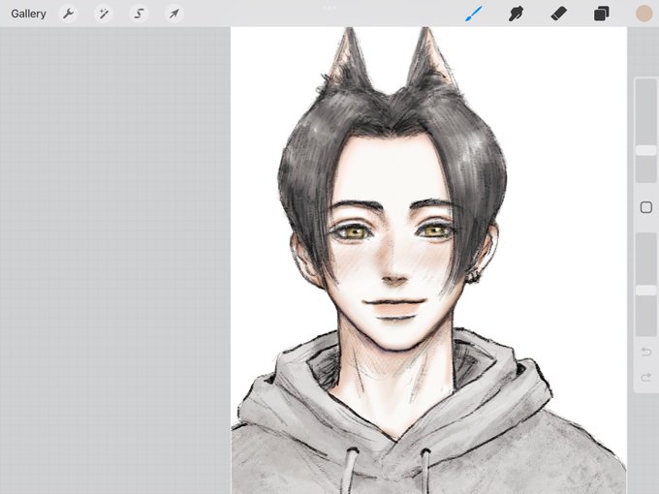659x494 pixels.
Task: Select the Eraser tool
Action: pos(558,14)
